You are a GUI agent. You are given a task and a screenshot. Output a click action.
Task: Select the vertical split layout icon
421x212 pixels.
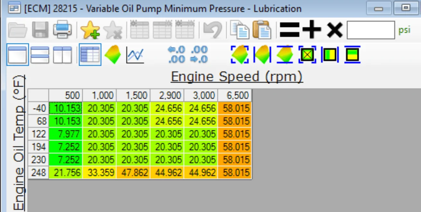coord(62,55)
